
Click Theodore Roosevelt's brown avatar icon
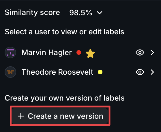(x=10, y=72)
